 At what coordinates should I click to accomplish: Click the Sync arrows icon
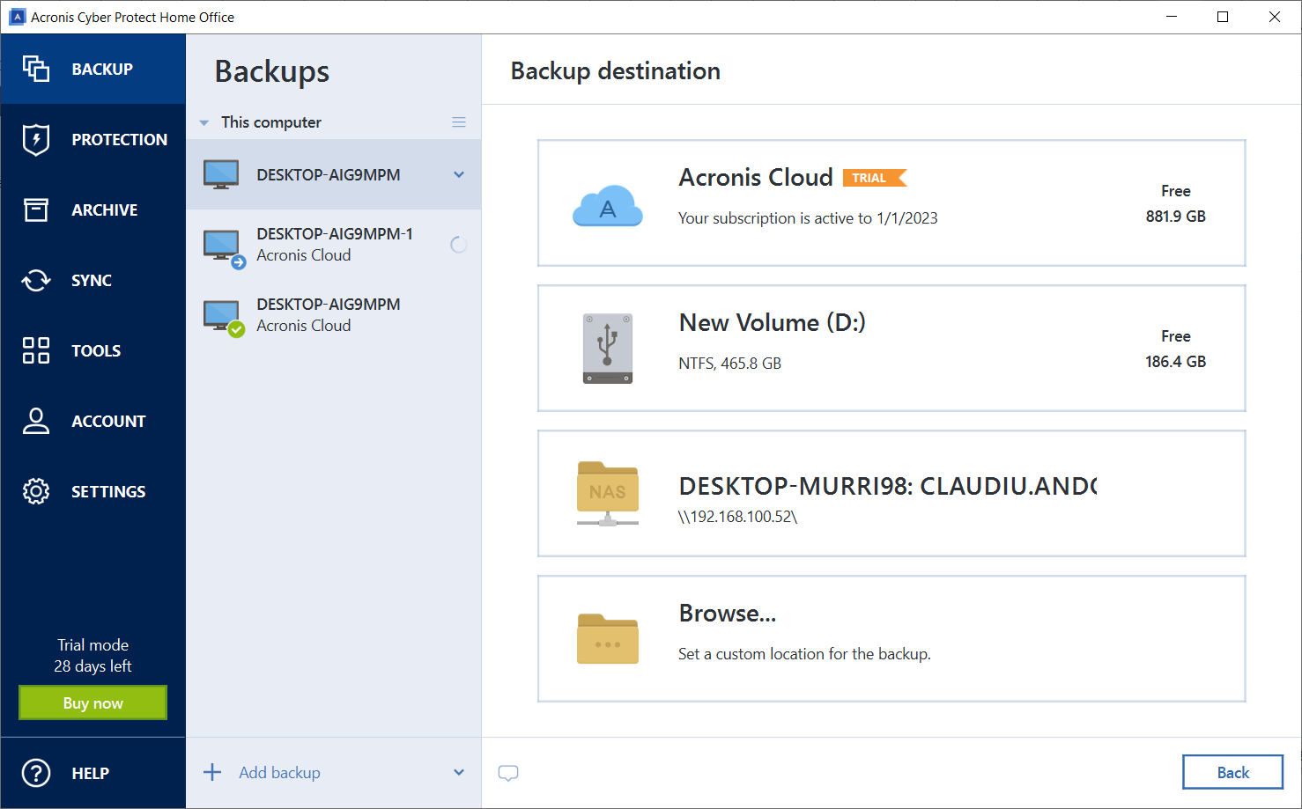(x=36, y=280)
